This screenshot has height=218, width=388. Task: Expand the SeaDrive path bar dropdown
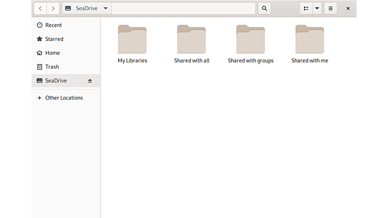click(x=105, y=8)
